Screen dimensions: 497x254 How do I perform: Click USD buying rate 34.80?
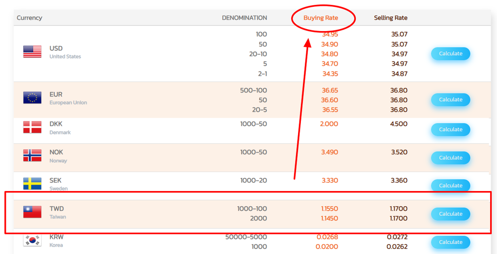coord(330,54)
